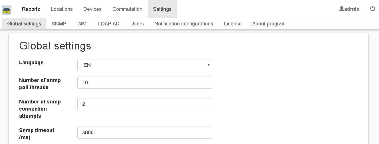379x144 pixels.
Task: Open the Language dropdown
Action: point(145,65)
